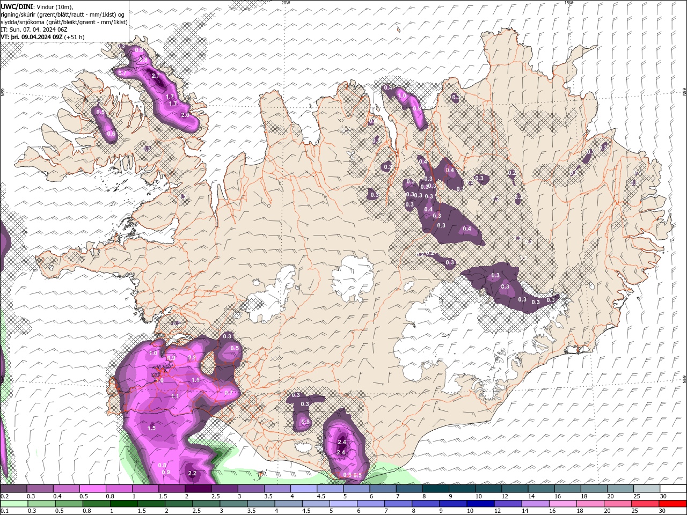Pick the purple 12 swatch on the rain scale
The height and width of the screenshot is (515, 687).
click(507, 504)
